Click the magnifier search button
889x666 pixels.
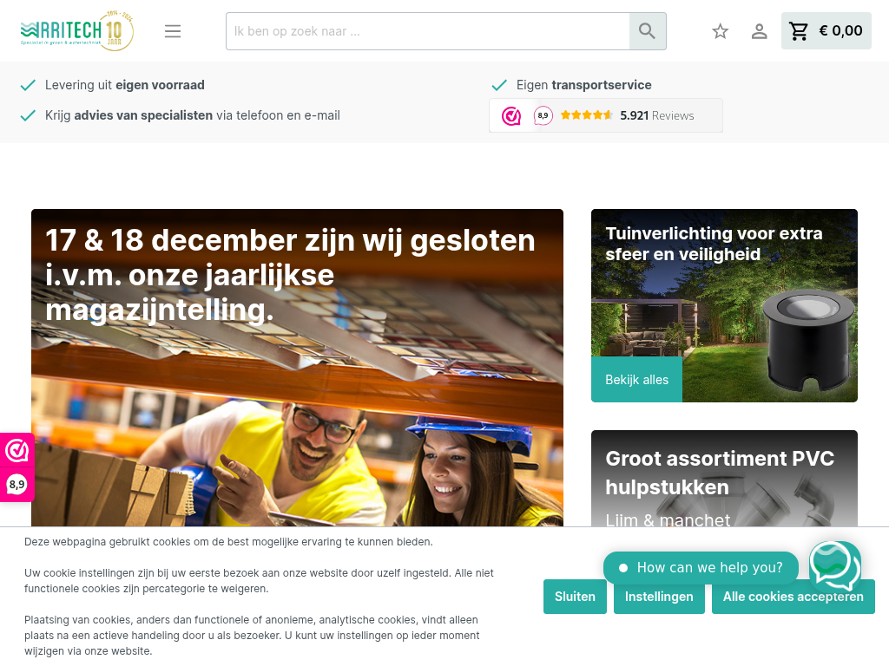tap(648, 31)
